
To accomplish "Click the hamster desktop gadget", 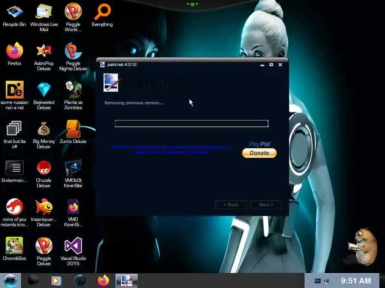I will click(x=363, y=246).
